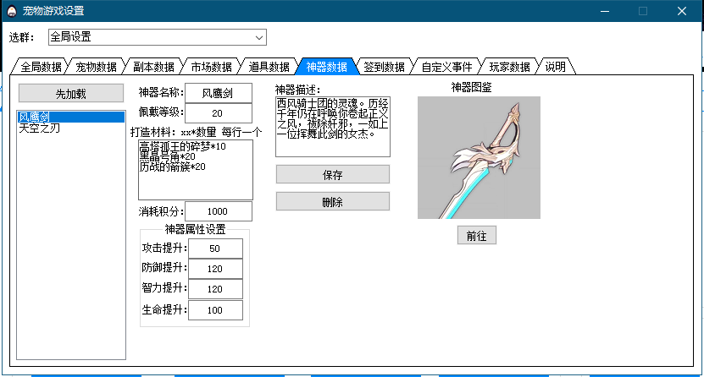Click the 打造材料 text area
This screenshot has width=704, height=377.
[195, 169]
